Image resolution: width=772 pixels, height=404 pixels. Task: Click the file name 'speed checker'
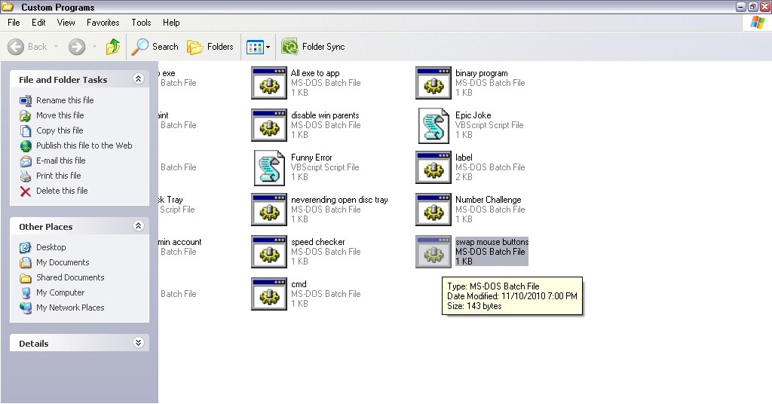318,242
